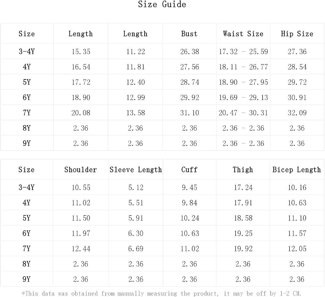Click bicep length value 11.10

pyautogui.click(x=297, y=218)
